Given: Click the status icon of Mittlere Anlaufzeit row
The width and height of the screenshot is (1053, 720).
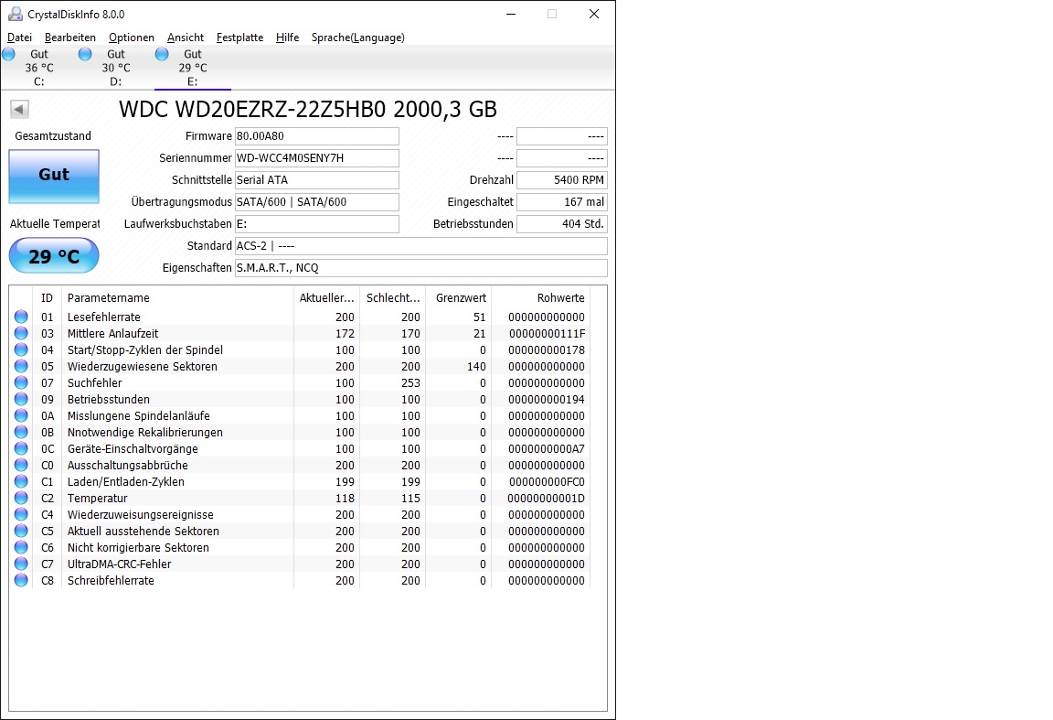Looking at the screenshot, I should point(22,333).
